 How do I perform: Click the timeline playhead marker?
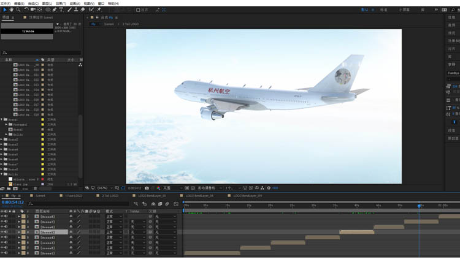[x=420, y=206]
